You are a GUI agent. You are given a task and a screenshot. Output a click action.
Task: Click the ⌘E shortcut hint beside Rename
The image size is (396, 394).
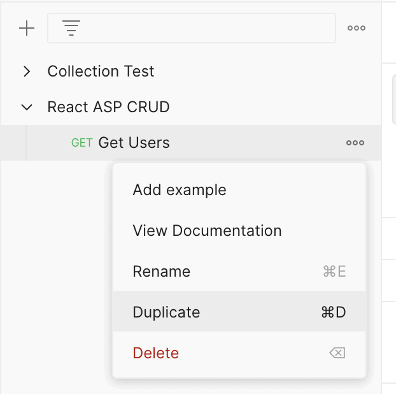334,272
